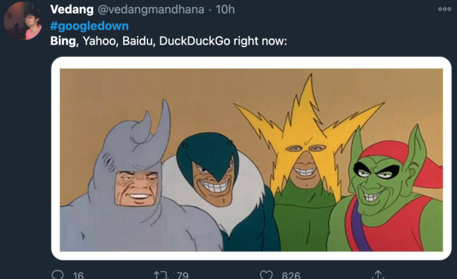Retweet this post using the retweet icon
This screenshot has width=457, height=279.
point(161,275)
